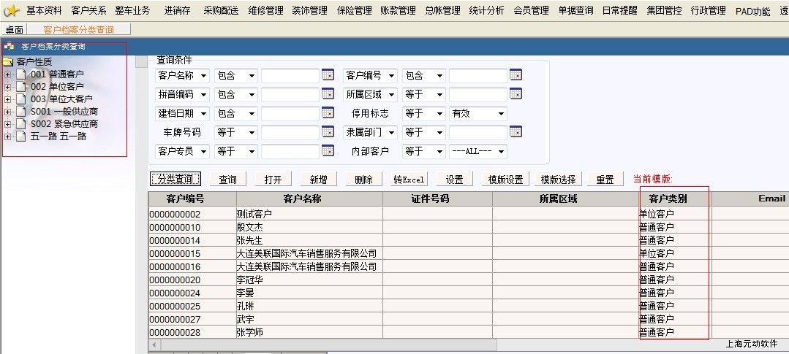Switch to the 桌面 tab
Viewport: 789px width, 354px height.
(x=14, y=30)
